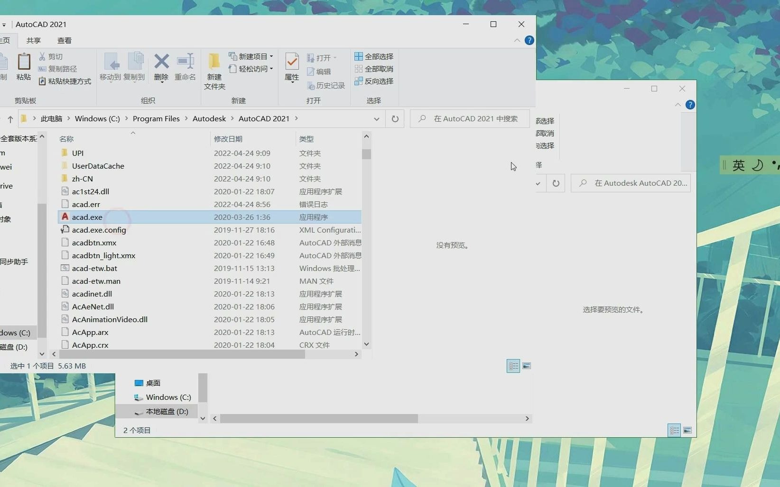The width and height of the screenshot is (780, 487).
Task: Click Edit (编辑) in Open group
Action: (x=319, y=72)
